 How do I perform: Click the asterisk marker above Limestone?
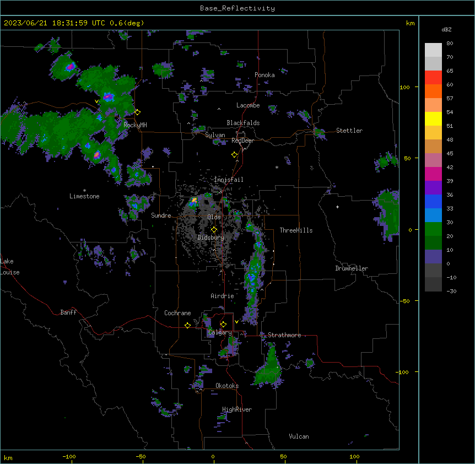pyautogui.click(x=84, y=191)
